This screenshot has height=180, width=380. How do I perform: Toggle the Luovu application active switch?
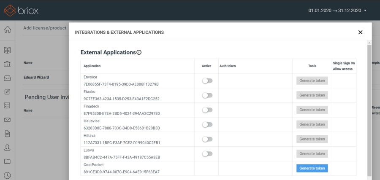click(x=207, y=154)
